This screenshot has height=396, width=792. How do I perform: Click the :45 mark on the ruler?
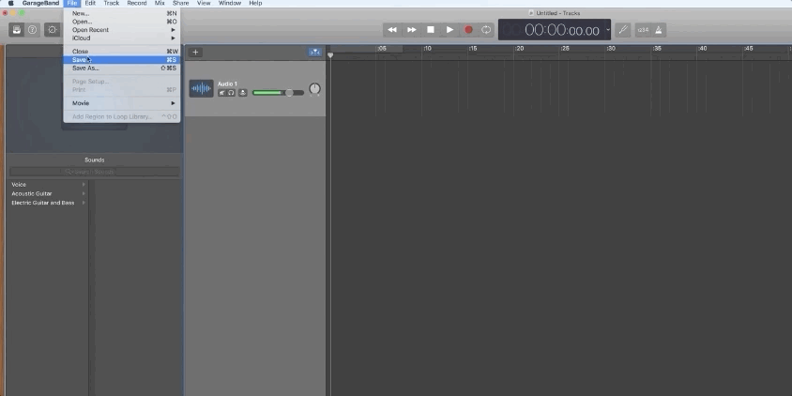(749, 49)
